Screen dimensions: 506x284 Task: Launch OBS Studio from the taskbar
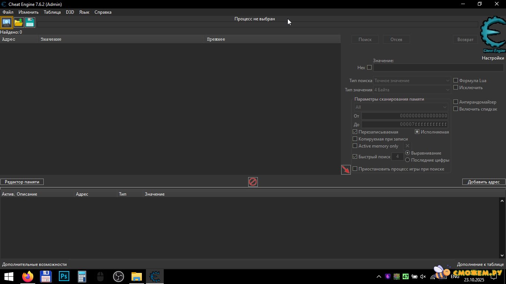coord(118,277)
